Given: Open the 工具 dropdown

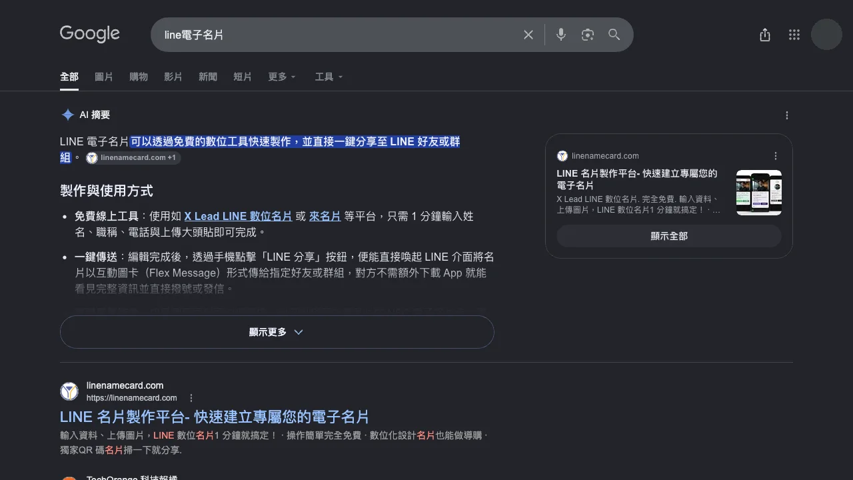Looking at the screenshot, I should 329,77.
